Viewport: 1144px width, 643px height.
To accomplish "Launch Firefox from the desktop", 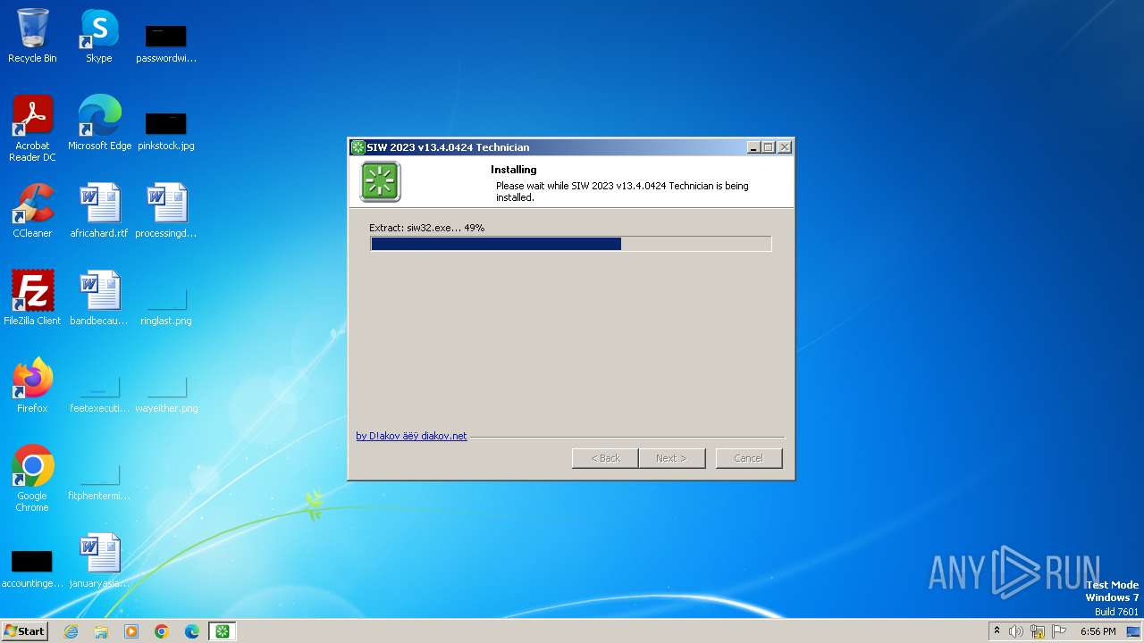I will click(x=32, y=386).
